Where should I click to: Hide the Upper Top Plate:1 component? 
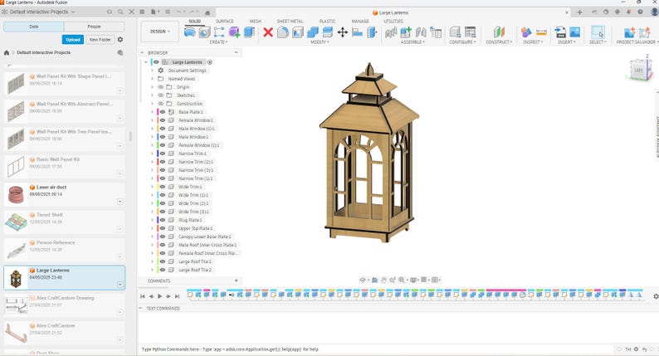pyautogui.click(x=162, y=228)
